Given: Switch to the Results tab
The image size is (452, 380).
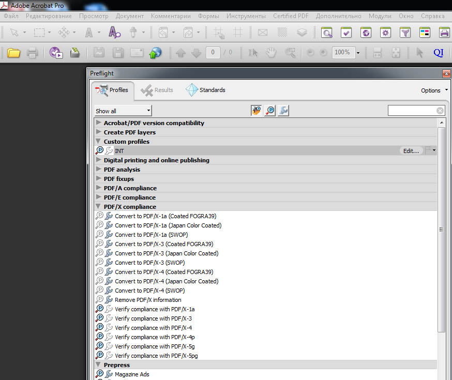Looking at the screenshot, I should tap(157, 90).
